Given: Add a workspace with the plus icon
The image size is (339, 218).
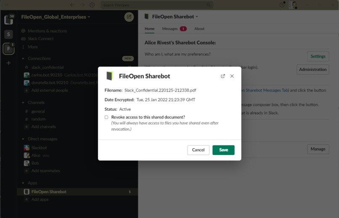Looking at the screenshot, I should coord(9,63).
